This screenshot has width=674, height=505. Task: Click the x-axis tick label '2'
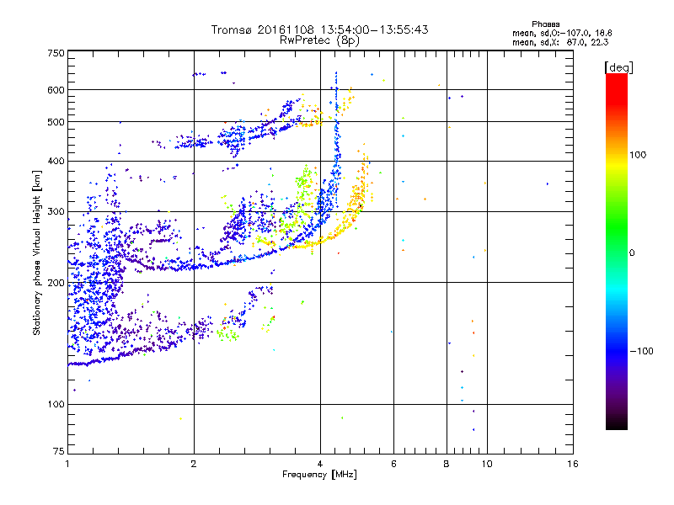pyautogui.click(x=194, y=464)
